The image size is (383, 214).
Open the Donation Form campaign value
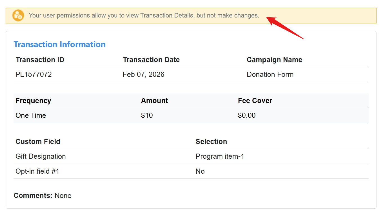coord(270,75)
